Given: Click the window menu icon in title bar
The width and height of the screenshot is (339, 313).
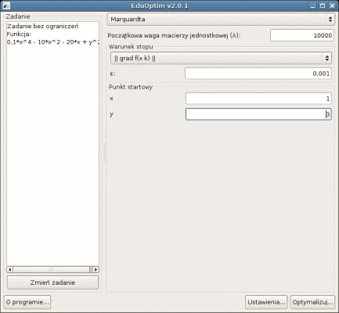Looking at the screenshot, I should [6, 5].
